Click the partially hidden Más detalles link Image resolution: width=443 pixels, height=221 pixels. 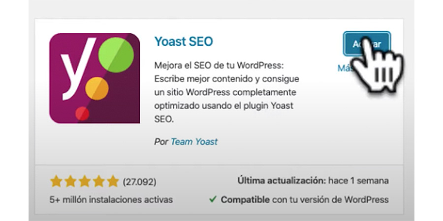pos(345,68)
